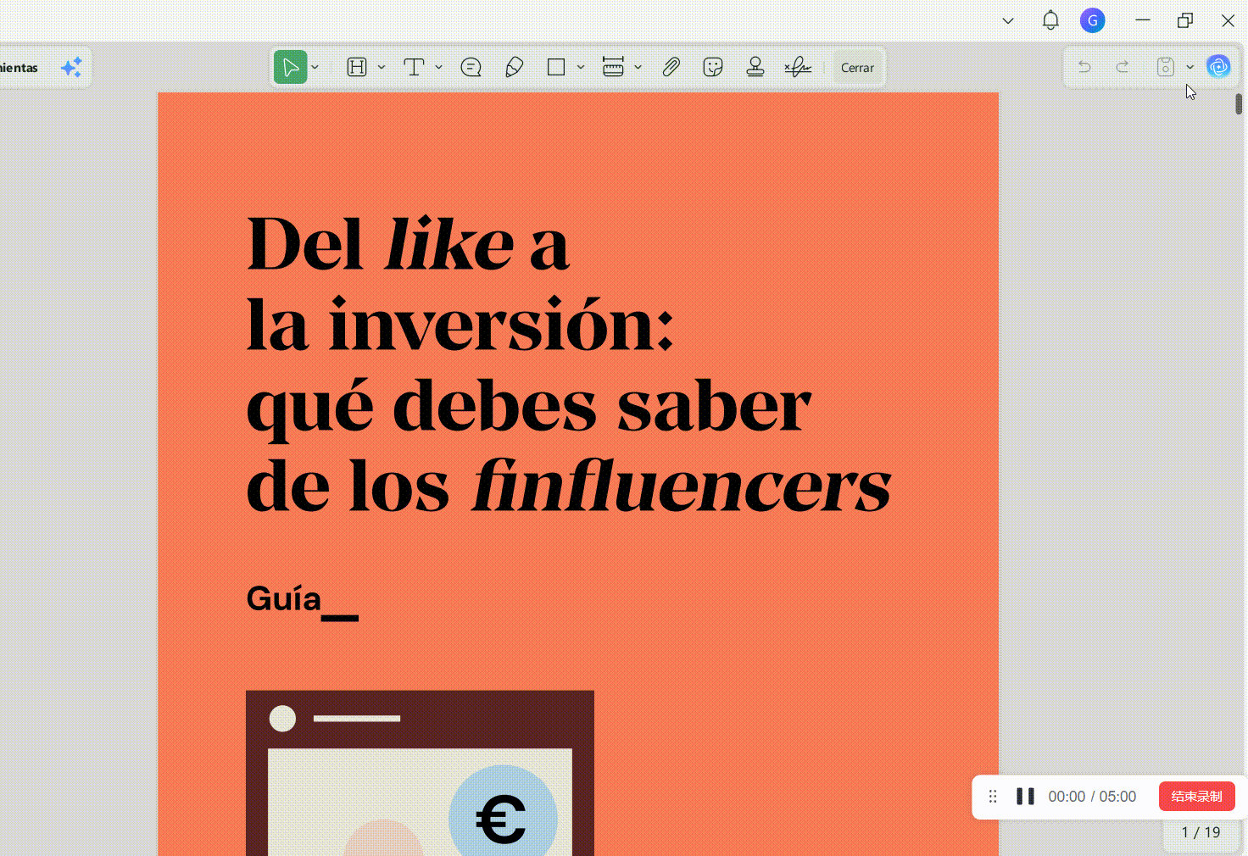Click the Guía_ subtitle text
This screenshot has width=1248, height=856.
302,601
